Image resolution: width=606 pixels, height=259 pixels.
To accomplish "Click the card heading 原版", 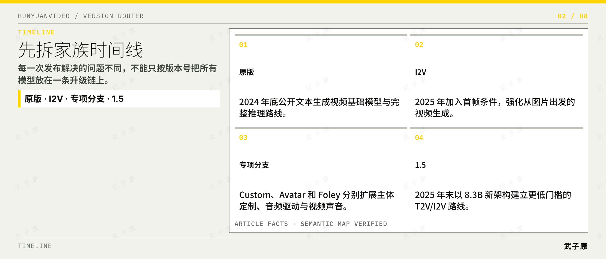I will (247, 72).
